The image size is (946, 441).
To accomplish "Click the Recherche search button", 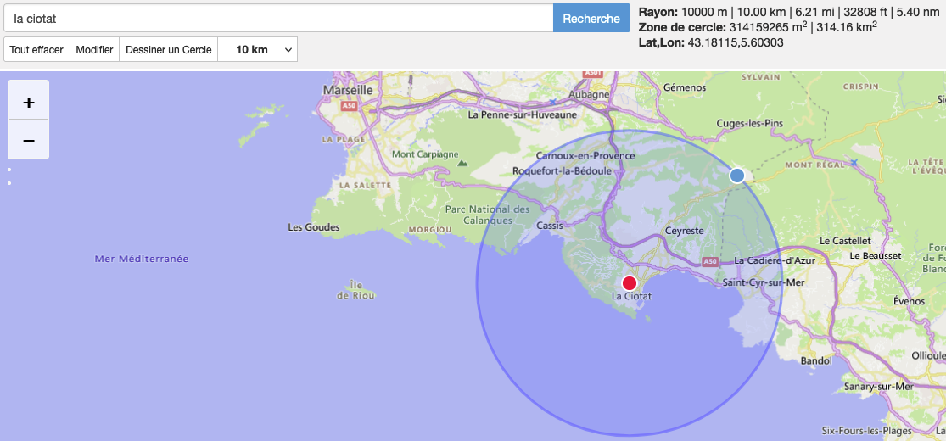I will point(591,19).
